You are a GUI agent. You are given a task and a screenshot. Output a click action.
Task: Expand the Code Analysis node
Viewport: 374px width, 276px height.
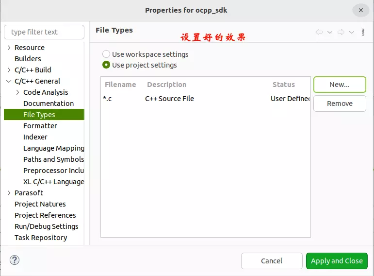point(18,92)
